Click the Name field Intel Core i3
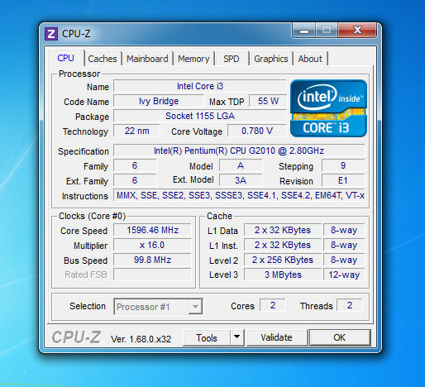Screen dimensions: 425x387 tap(200, 86)
